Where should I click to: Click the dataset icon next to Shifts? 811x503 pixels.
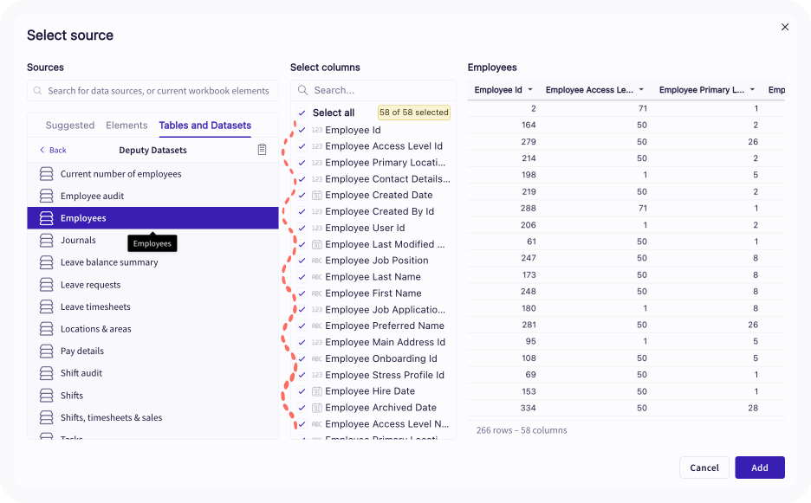coord(47,395)
